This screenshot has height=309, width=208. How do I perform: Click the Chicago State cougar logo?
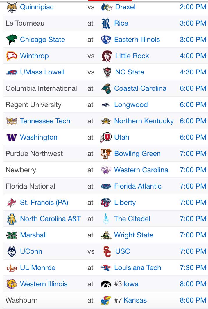tap(12, 40)
